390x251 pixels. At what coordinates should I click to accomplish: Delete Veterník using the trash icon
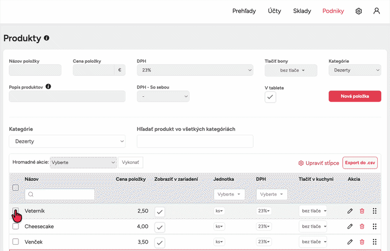click(x=362, y=211)
